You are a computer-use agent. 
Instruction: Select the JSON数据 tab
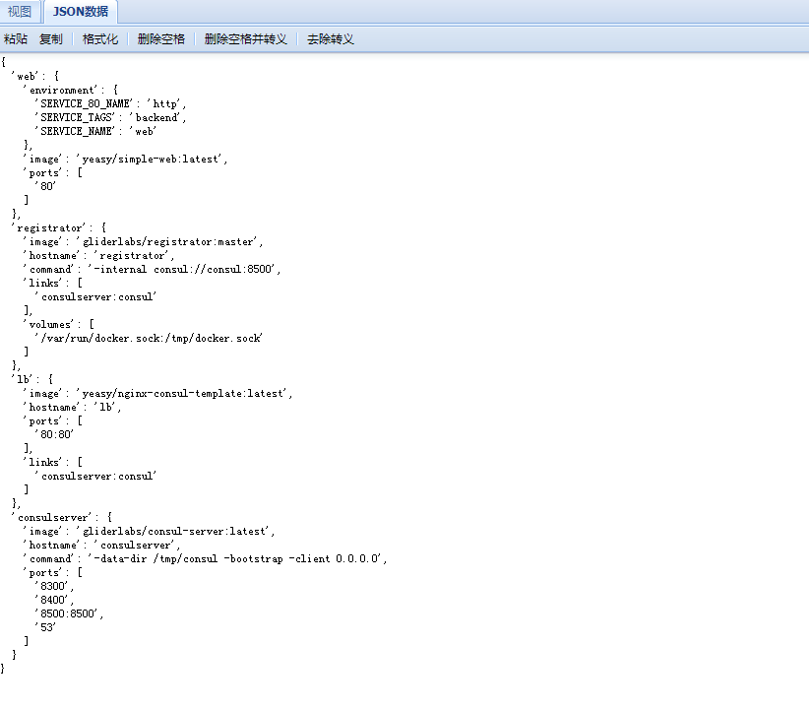(81, 12)
